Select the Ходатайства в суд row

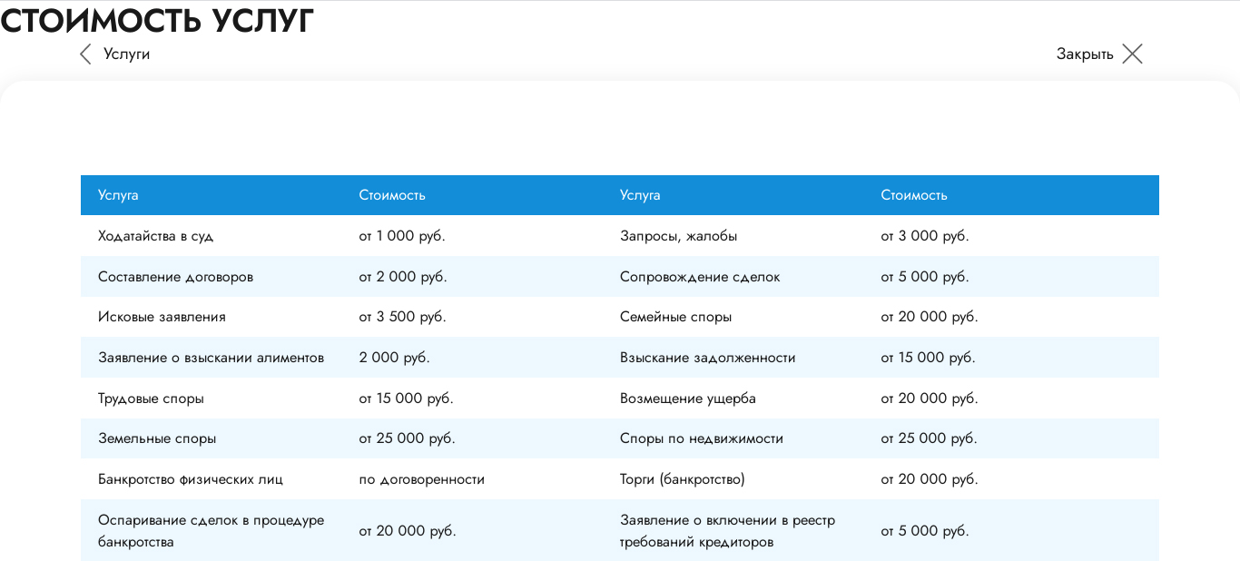click(156, 236)
